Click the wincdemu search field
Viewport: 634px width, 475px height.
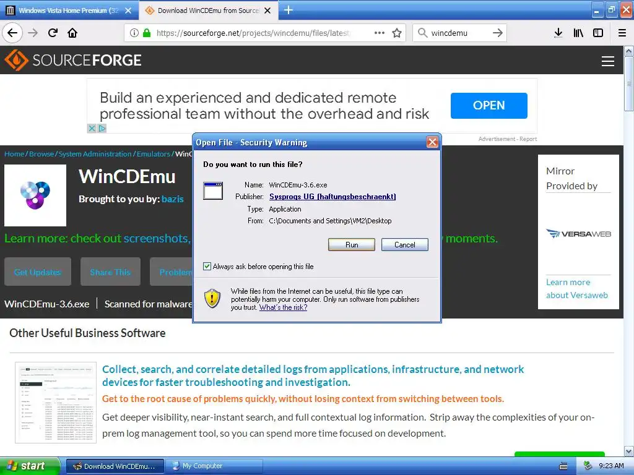click(459, 33)
